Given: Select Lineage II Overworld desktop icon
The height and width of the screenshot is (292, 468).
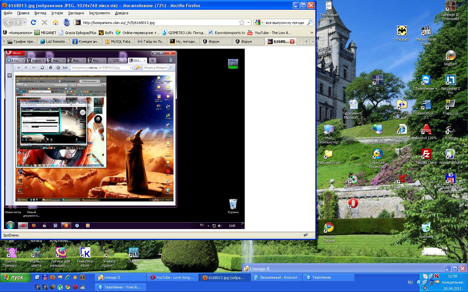Looking at the screenshot, I should click(x=450, y=11).
